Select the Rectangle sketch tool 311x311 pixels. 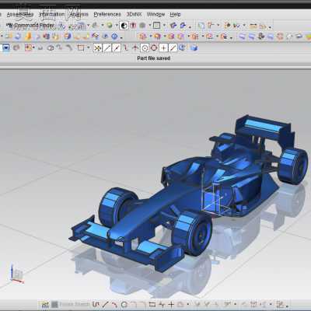[152, 304]
